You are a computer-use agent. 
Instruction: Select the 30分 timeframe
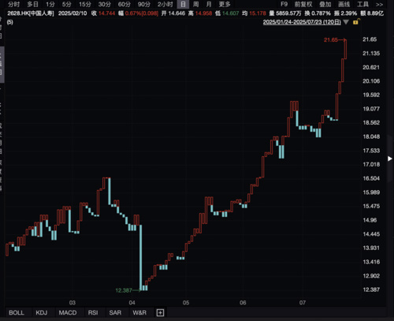(x=105, y=4)
